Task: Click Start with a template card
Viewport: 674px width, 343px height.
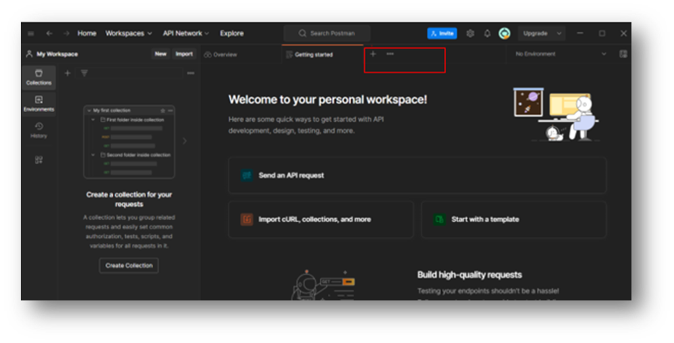Action: point(513,220)
